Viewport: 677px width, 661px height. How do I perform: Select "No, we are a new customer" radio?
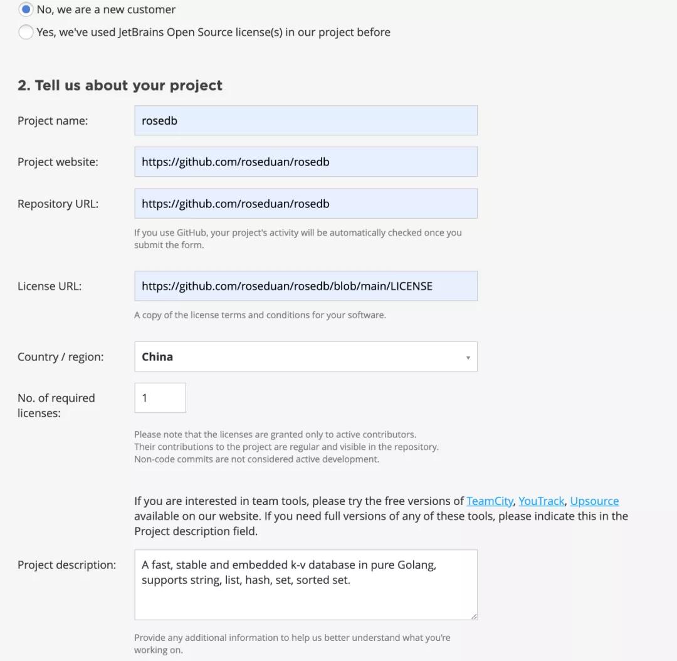pyautogui.click(x=26, y=10)
